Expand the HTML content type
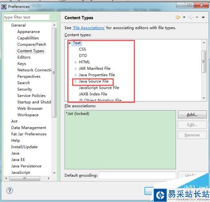The height and width of the screenshot is (202, 210). coord(76,62)
